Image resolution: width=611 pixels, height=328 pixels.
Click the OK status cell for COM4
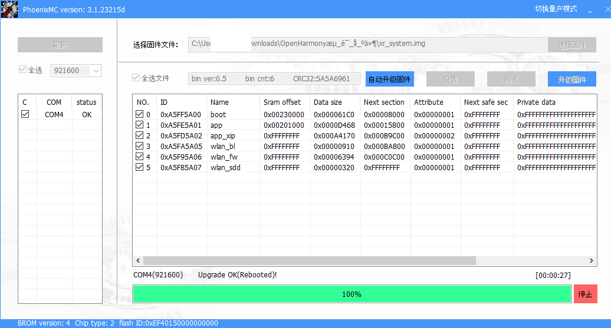pyautogui.click(x=87, y=114)
